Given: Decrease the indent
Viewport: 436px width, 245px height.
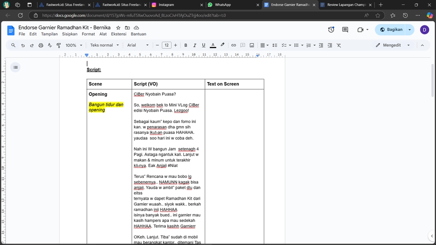Looking at the screenshot, I should point(321,45).
